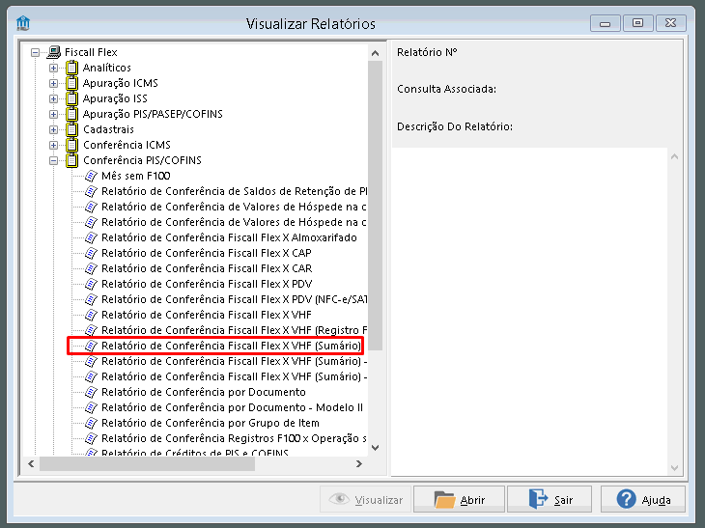The image size is (705, 528).
Task: Click the tree vertical scrollbar thumb
Action: (375, 206)
